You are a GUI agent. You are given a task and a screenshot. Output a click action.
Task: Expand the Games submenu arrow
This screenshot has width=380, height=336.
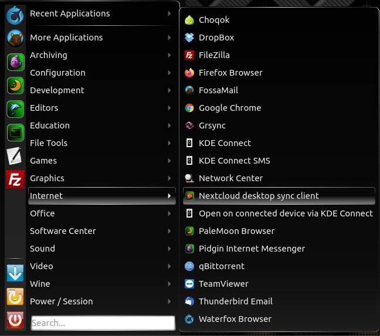point(169,161)
